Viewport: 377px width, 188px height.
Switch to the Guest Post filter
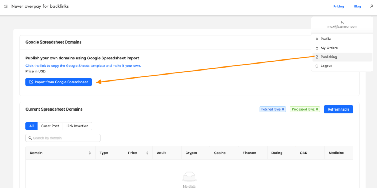click(x=50, y=126)
